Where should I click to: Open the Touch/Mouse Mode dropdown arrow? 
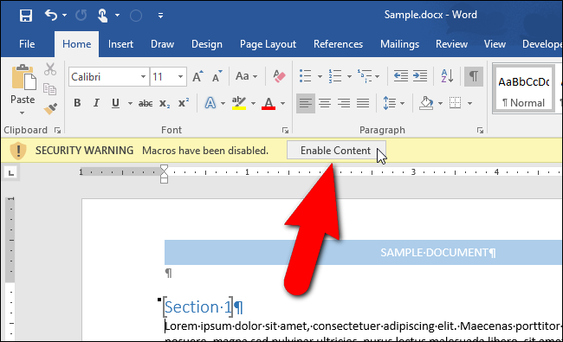(x=118, y=16)
